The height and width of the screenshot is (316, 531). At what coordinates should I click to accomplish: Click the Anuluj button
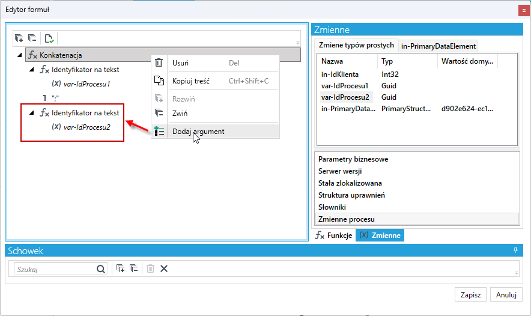(x=506, y=294)
